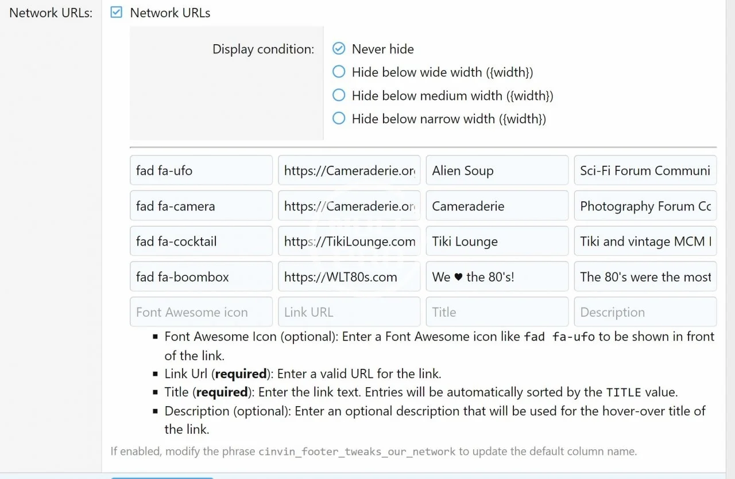Edit the fad fa-cocktail icon field

point(201,242)
